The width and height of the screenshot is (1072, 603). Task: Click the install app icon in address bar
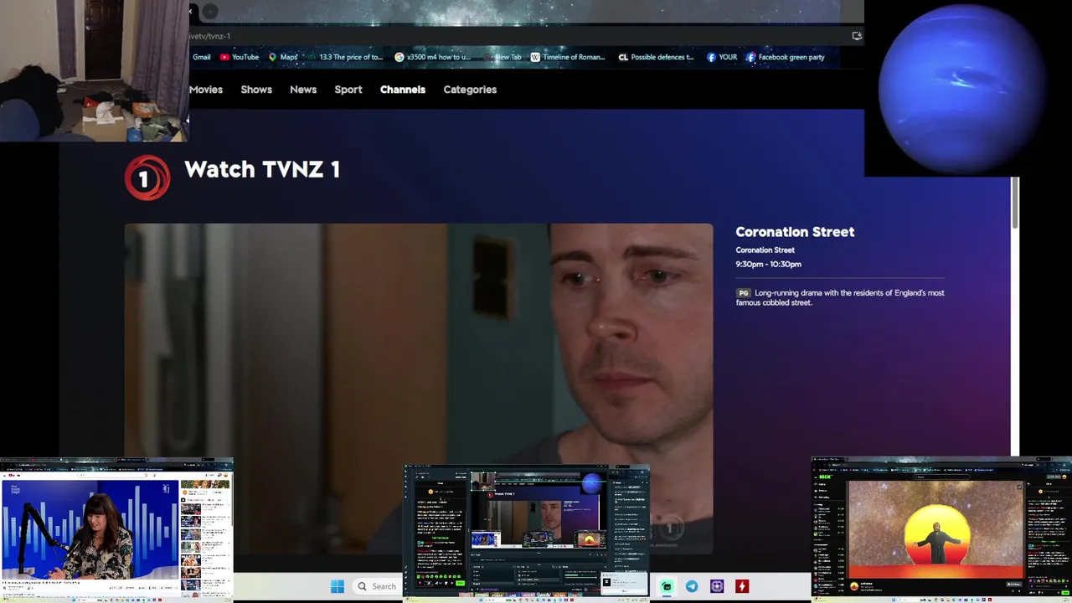pyautogui.click(x=856, y=36)
